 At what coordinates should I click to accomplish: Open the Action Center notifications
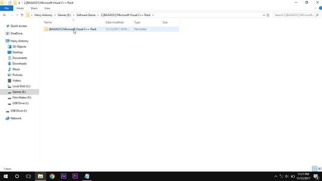point(316,176)
